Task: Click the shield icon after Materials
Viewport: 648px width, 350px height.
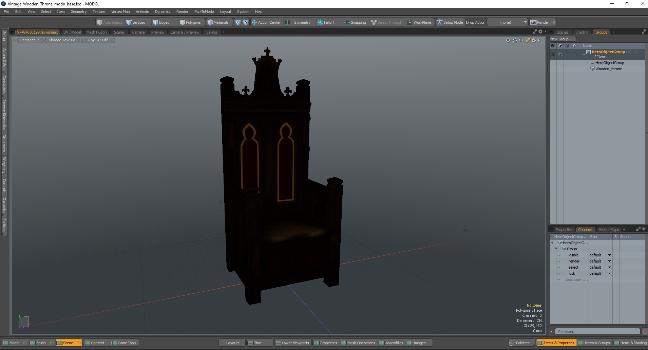Action: click(238, 22)
